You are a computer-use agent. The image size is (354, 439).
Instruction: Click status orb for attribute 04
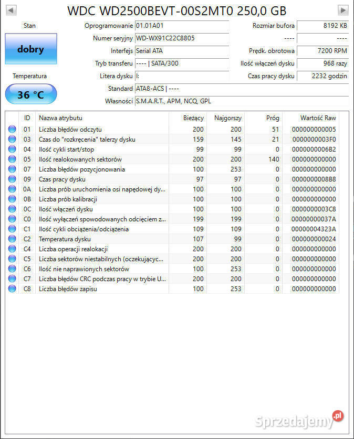[12, 149]
